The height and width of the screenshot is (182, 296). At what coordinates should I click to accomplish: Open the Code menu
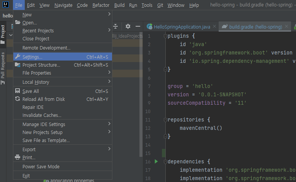(82, 5)
